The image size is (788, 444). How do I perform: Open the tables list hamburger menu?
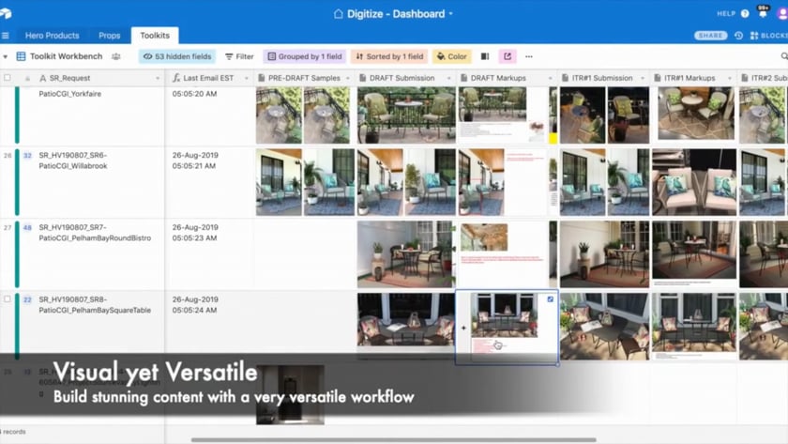[x=6, y=36]
